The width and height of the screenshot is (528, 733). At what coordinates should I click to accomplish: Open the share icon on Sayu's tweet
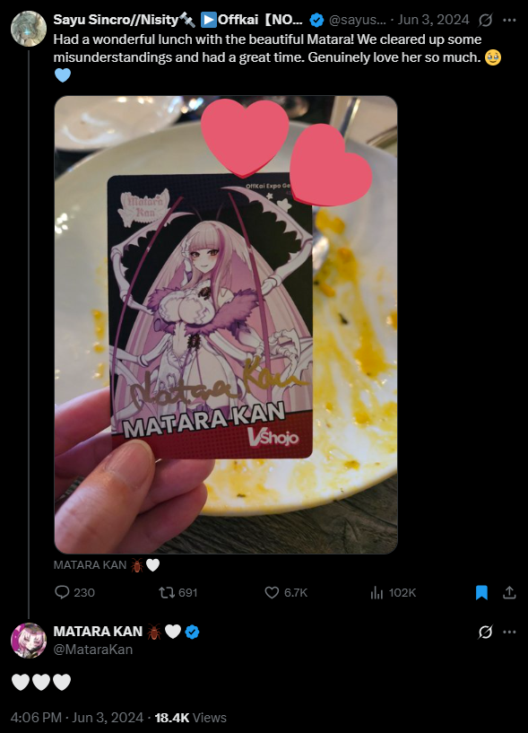(509, 592)
